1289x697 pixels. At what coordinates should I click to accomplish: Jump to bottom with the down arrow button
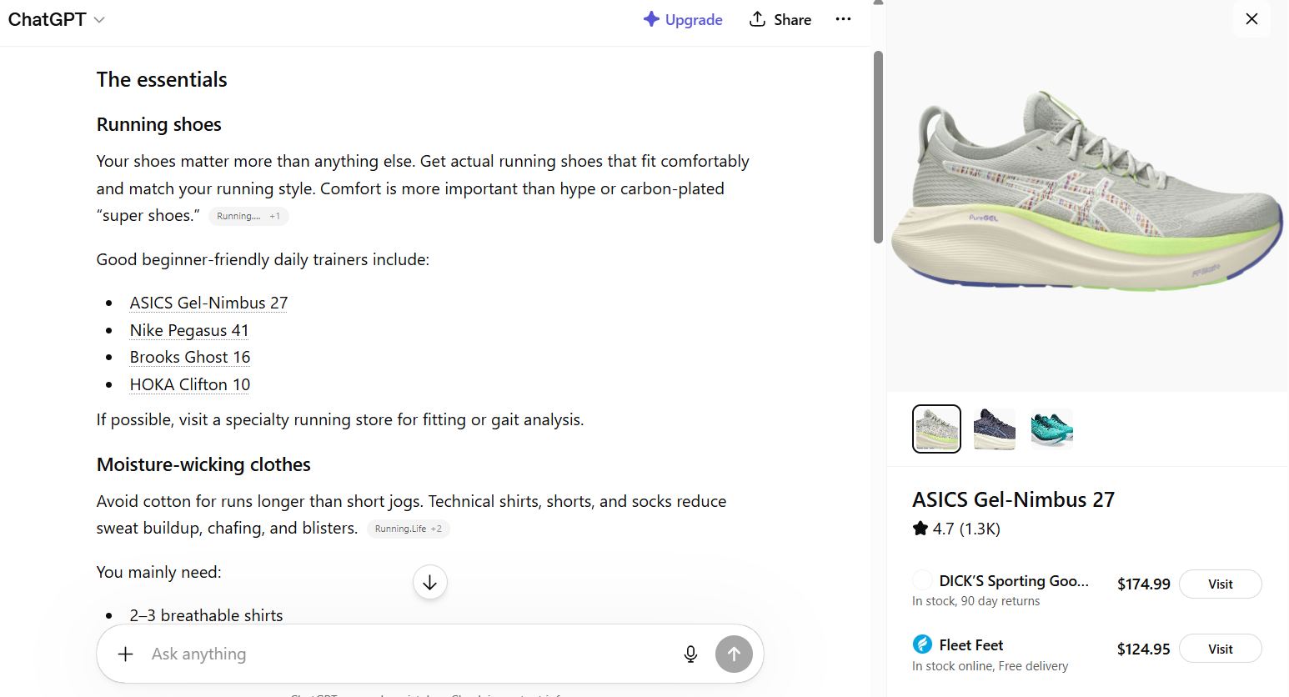pyautogui.click(x=430, y=582)
